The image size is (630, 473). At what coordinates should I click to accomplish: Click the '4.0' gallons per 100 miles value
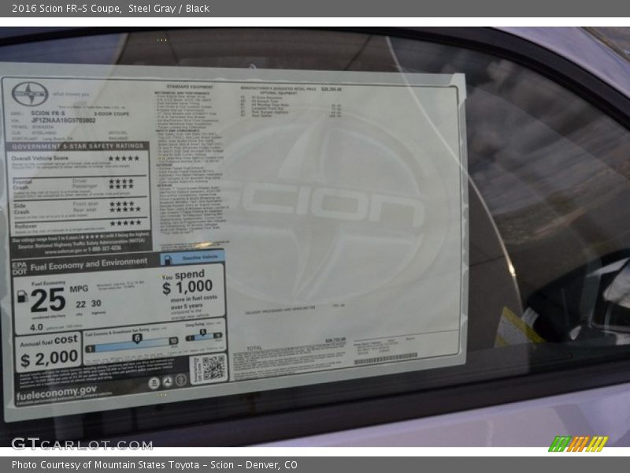tap(36, 327)
